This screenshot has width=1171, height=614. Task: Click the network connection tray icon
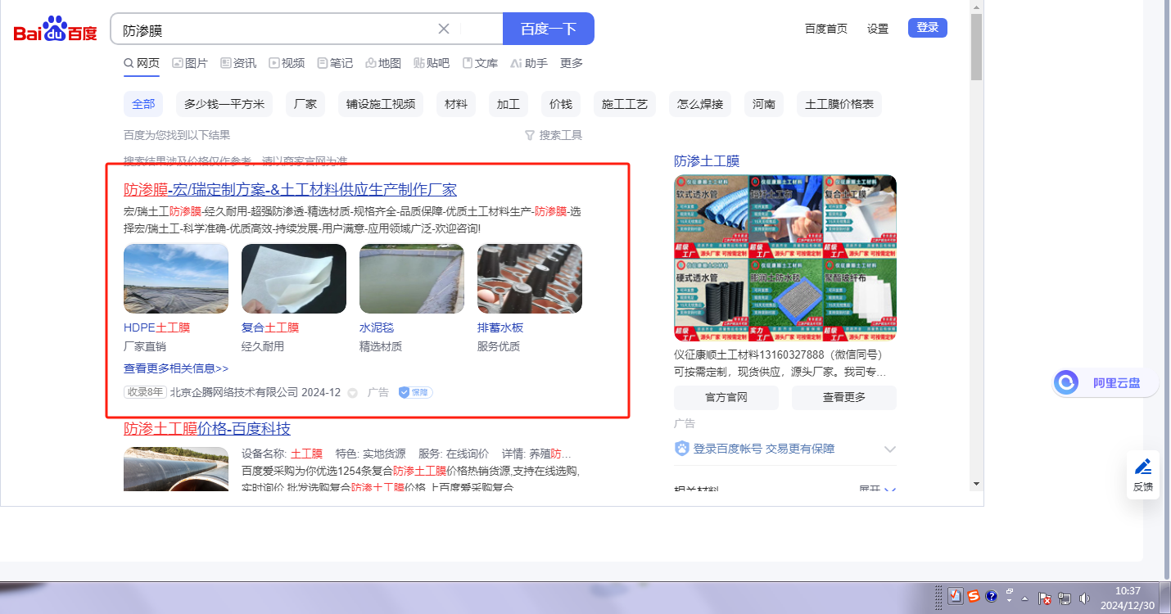coord(1065,598)
